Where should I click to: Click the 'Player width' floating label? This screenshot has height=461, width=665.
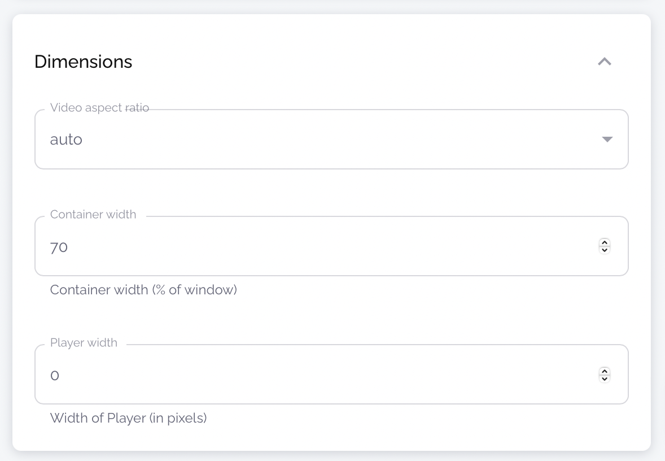coord(84,343)
